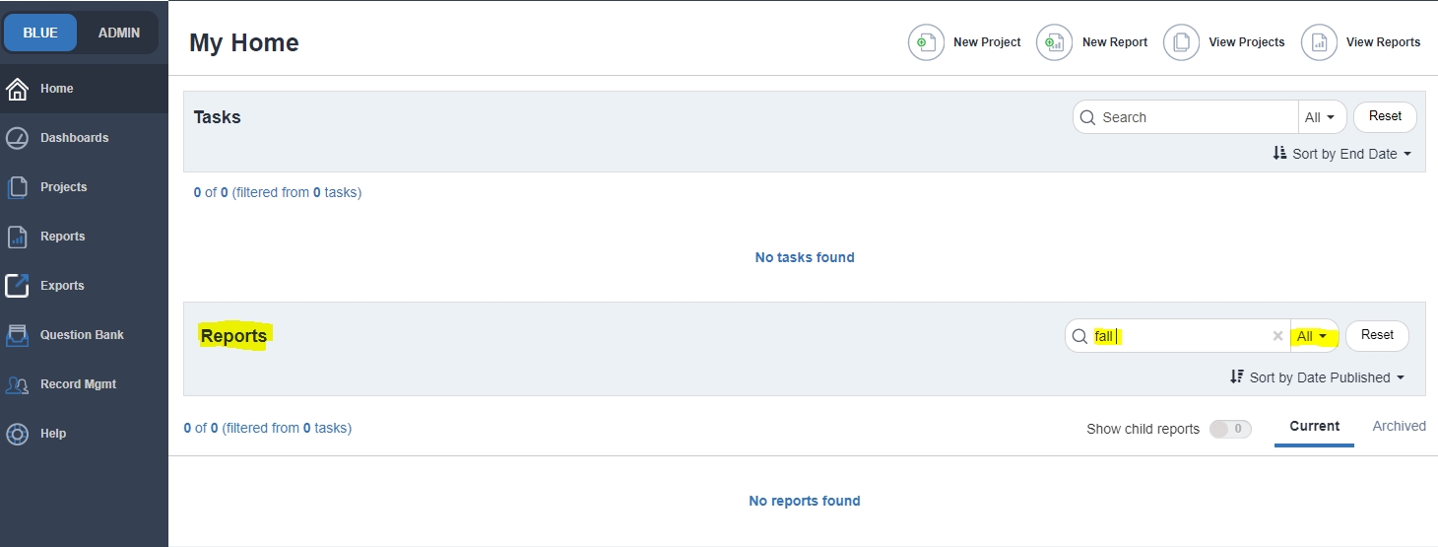
Task: Clear the Reports search with the X
Action: (1277, 336)
